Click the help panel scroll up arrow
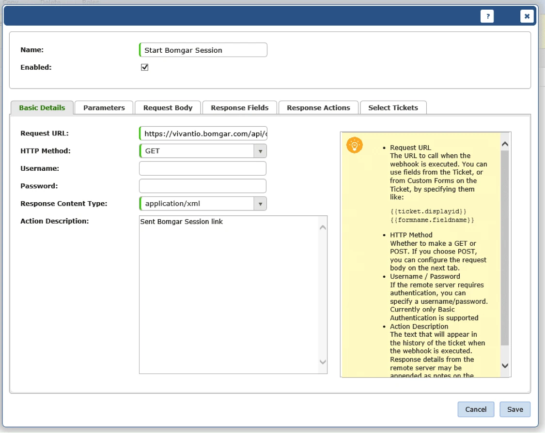This screenshot has height=433, width=545. [x=505, y=144]
